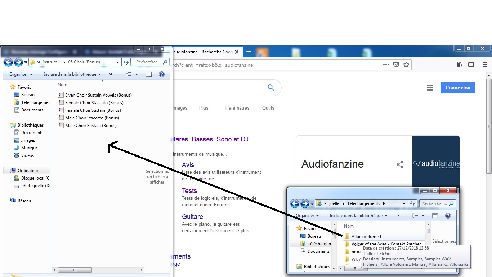Change the view mode in the 05 Choir (Bonus) window
The image size is (492, 277).
coord(129,74)
